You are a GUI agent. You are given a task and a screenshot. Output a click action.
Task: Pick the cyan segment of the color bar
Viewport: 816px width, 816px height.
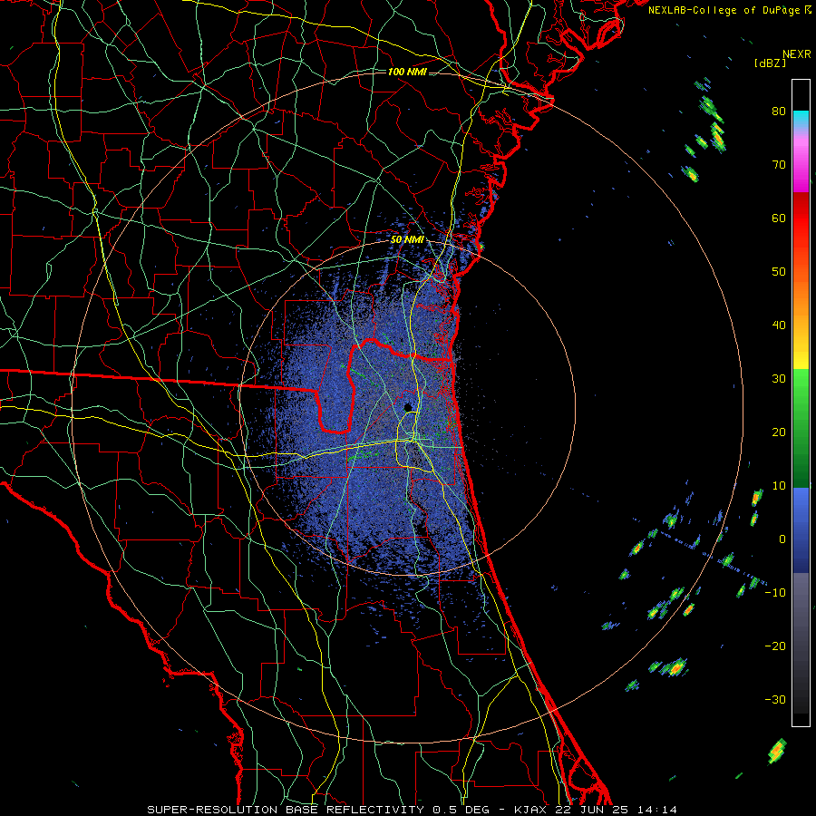[x=801, y=119]
